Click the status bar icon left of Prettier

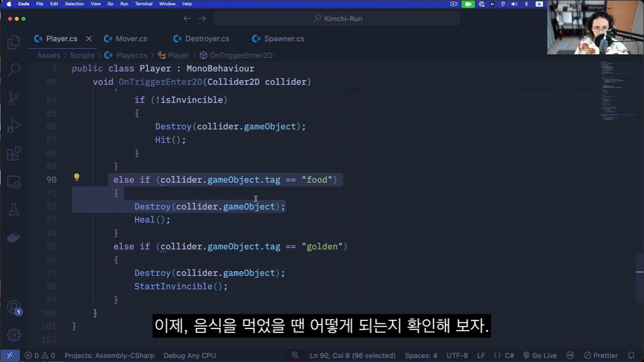point(570,355)
